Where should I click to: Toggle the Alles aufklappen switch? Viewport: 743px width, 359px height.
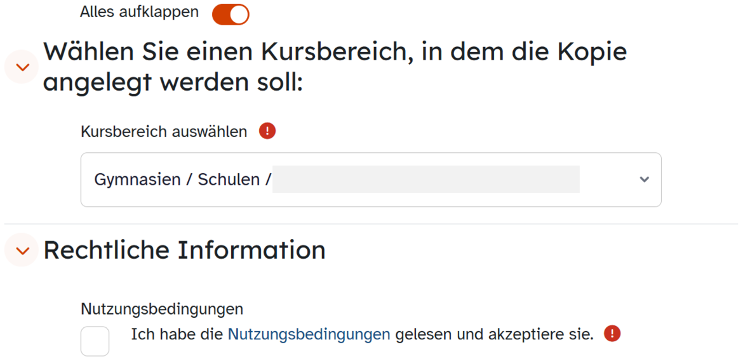coord(231,13)
